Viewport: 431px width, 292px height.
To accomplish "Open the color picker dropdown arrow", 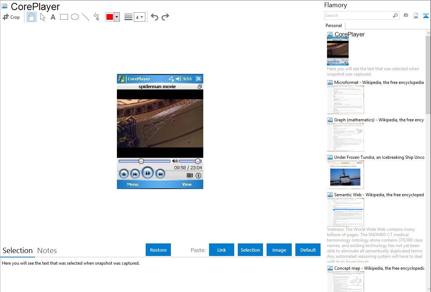I will [x=117, y=17].
